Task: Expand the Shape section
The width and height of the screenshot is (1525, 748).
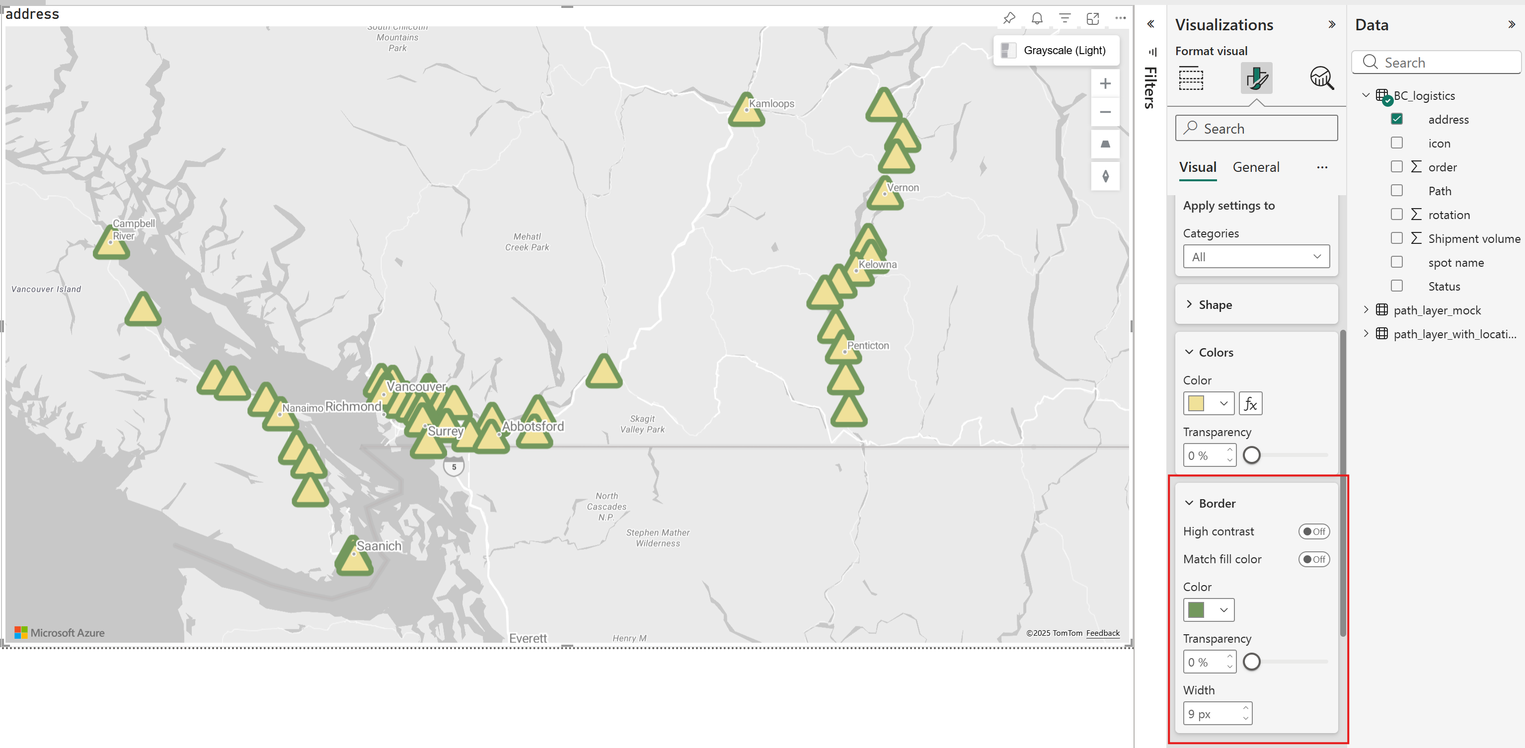Action: point(1256,305)
